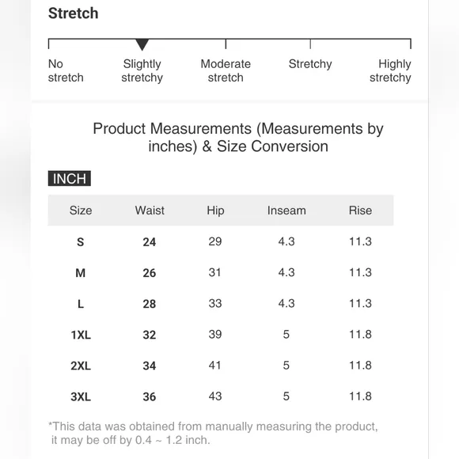
Task: Click the Inseam column header
Action: coord(286,211)
